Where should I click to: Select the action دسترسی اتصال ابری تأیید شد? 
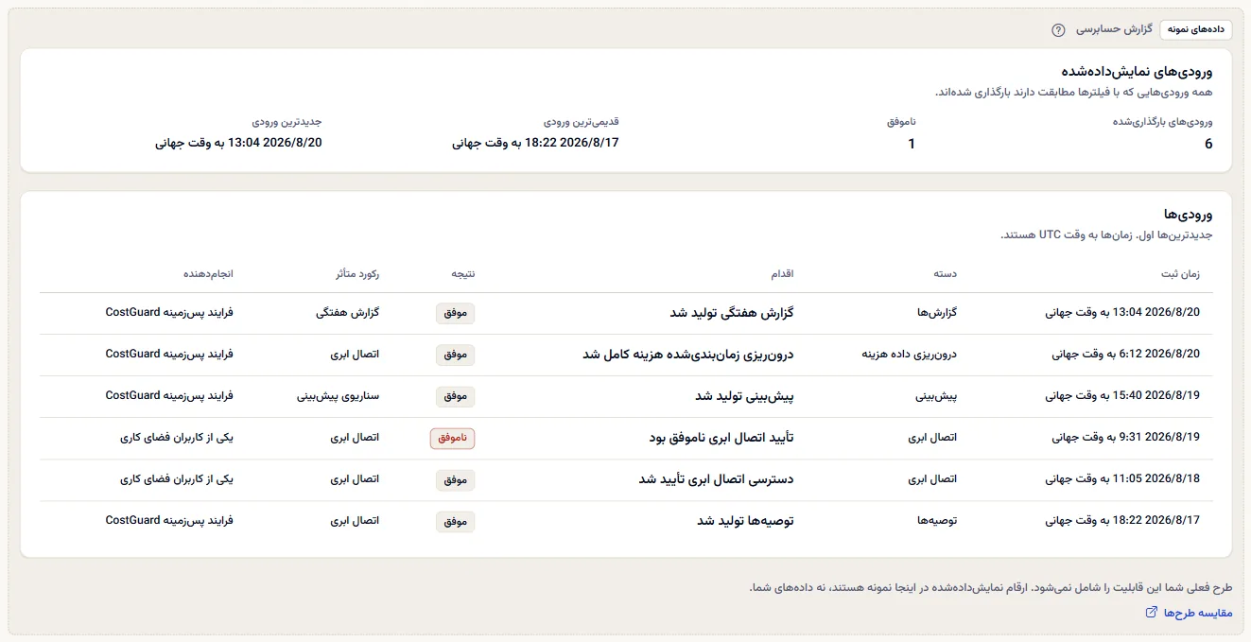(x=716, y=479)
